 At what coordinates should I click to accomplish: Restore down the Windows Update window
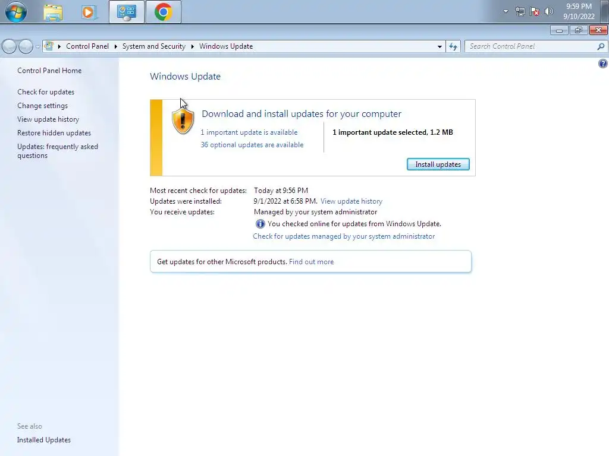click(x=579, y=30)
